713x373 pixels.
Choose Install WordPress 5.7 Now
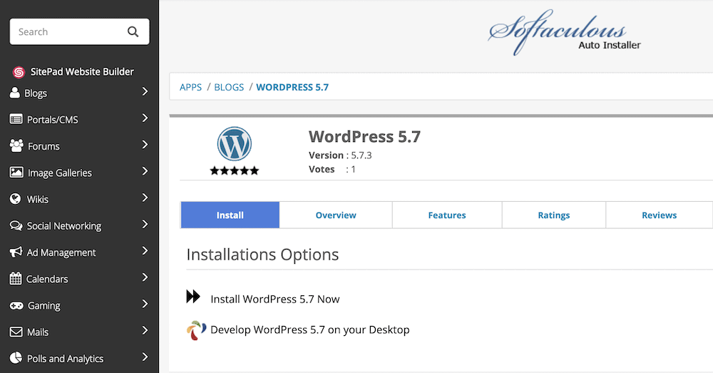pos(275,299)
